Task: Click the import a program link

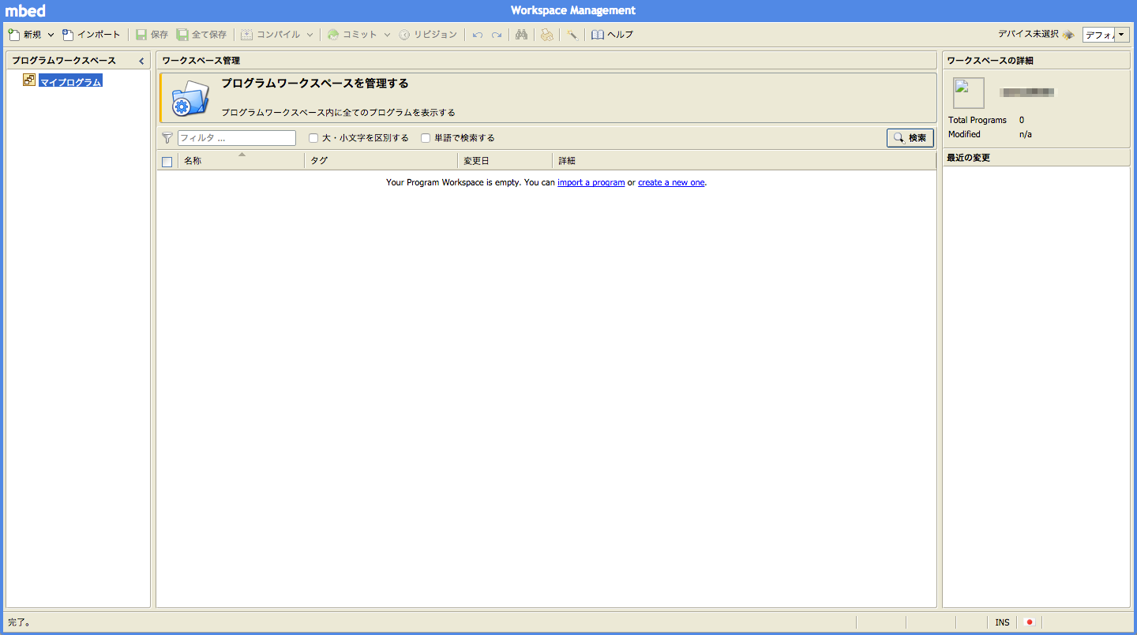Action: tap(591, 182)
